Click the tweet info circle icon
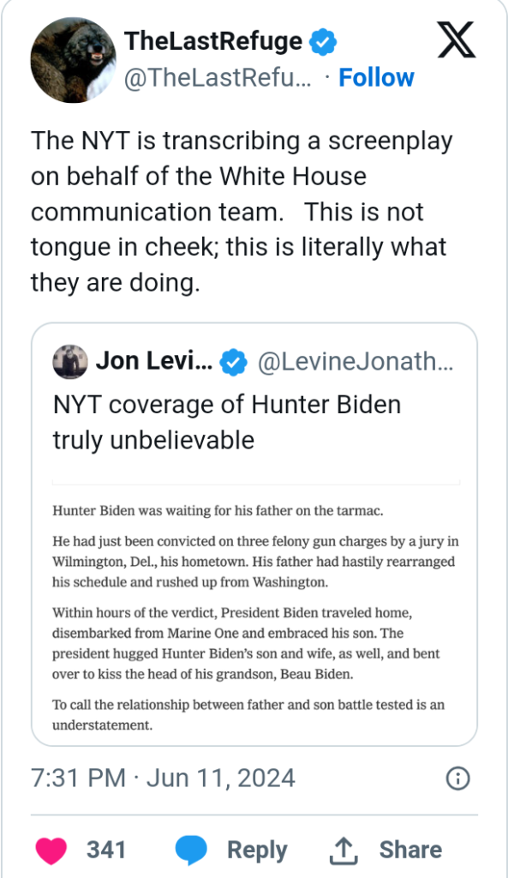 [457, 779]
